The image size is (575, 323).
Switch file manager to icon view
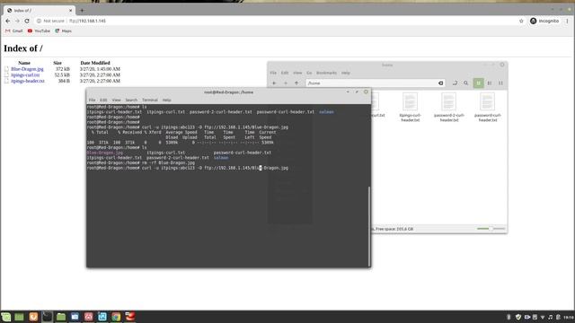(x=478, y=83)
